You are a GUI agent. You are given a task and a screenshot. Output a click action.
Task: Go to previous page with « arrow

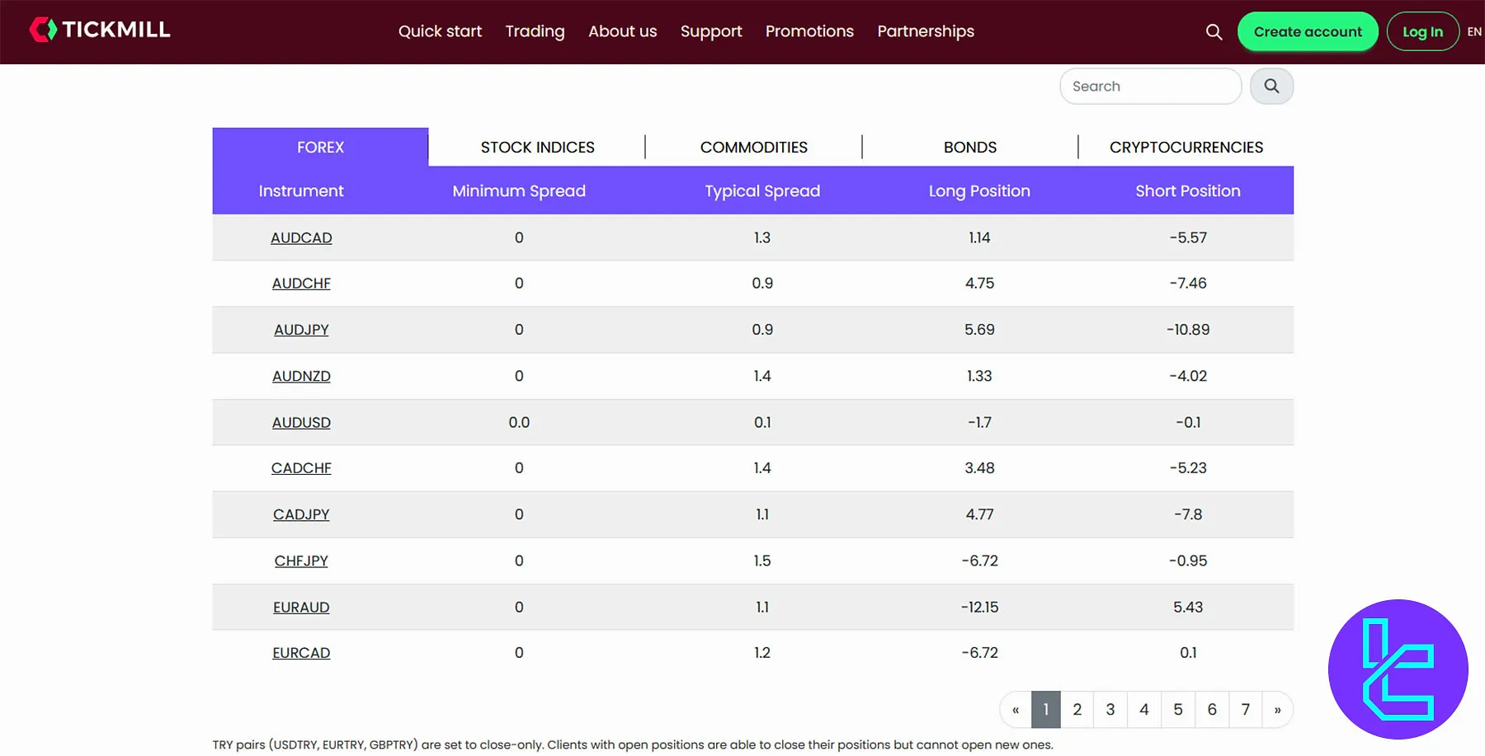[1016, 709]
